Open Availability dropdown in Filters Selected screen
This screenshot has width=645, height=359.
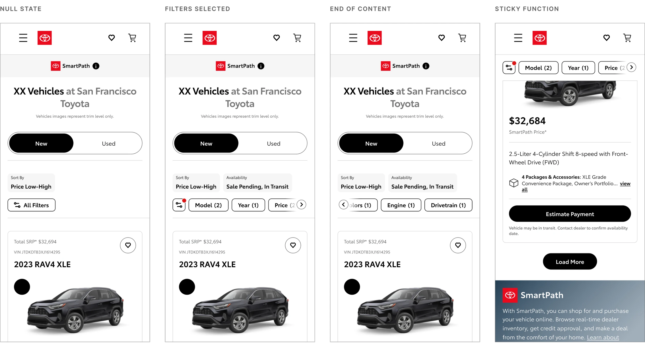click(257, 183)
